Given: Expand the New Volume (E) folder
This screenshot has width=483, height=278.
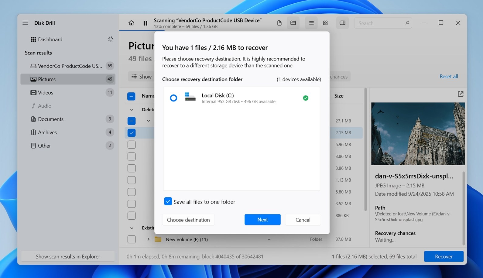Looking at the screenshot, I should [148, 239].
